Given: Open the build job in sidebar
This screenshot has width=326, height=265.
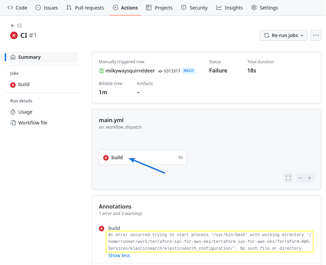Looking at the screenshot, I should (24, 84).
